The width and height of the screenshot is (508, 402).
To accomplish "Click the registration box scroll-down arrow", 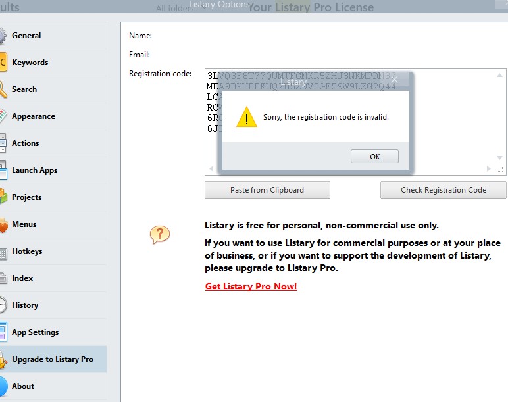I will pyautogui.click(x=499, y=158).
